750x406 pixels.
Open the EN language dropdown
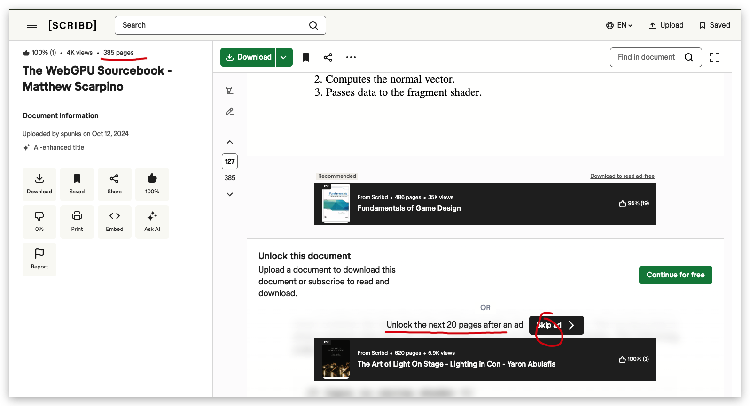click(x=619, y=25)
